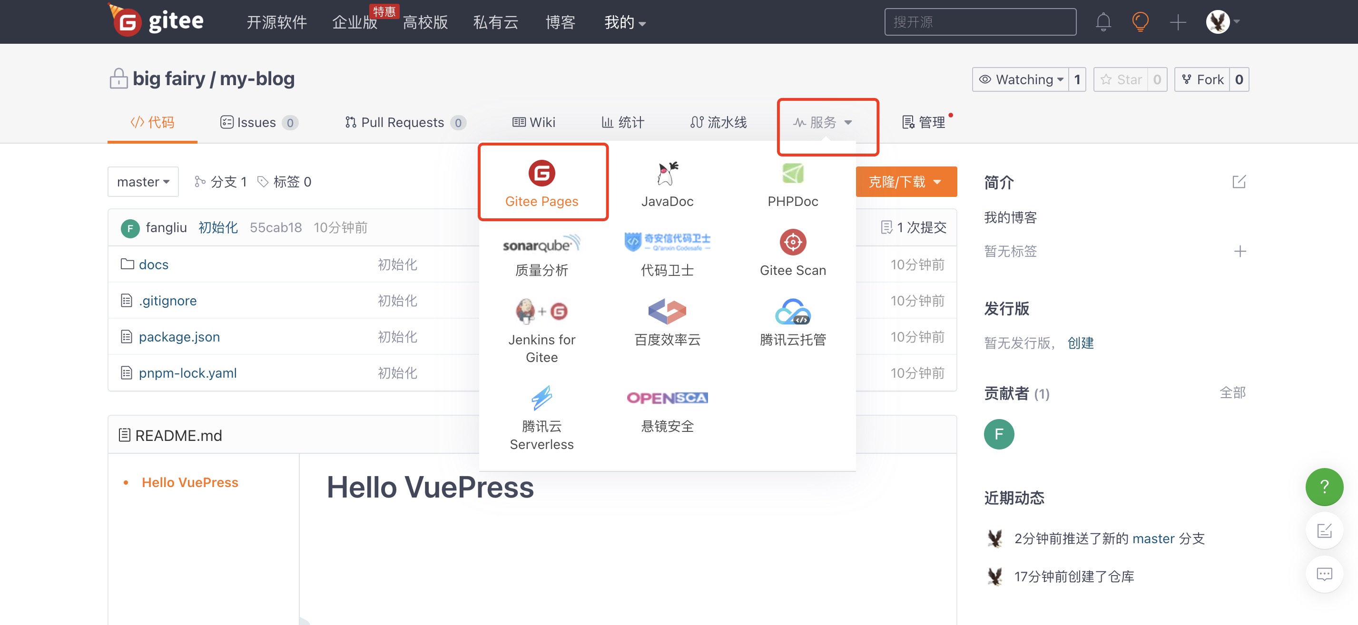Open Jenkins for Gitee service

coord(541,331)
